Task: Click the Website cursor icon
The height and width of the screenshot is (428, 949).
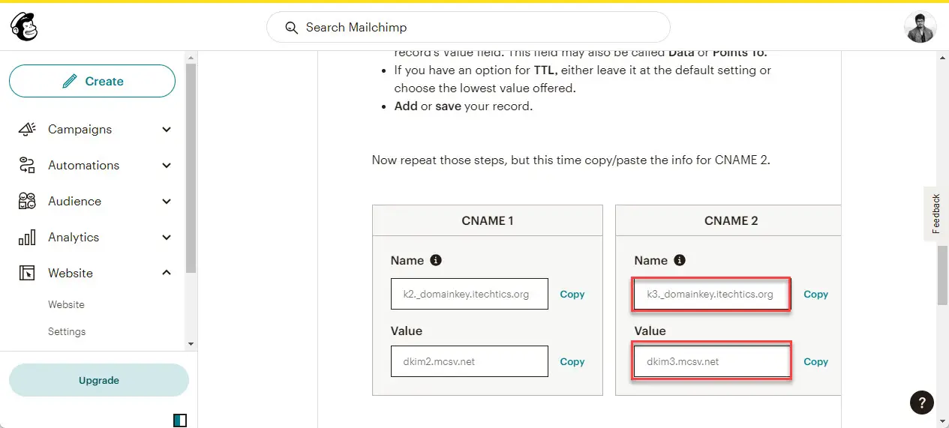Action: pos(27,273)
